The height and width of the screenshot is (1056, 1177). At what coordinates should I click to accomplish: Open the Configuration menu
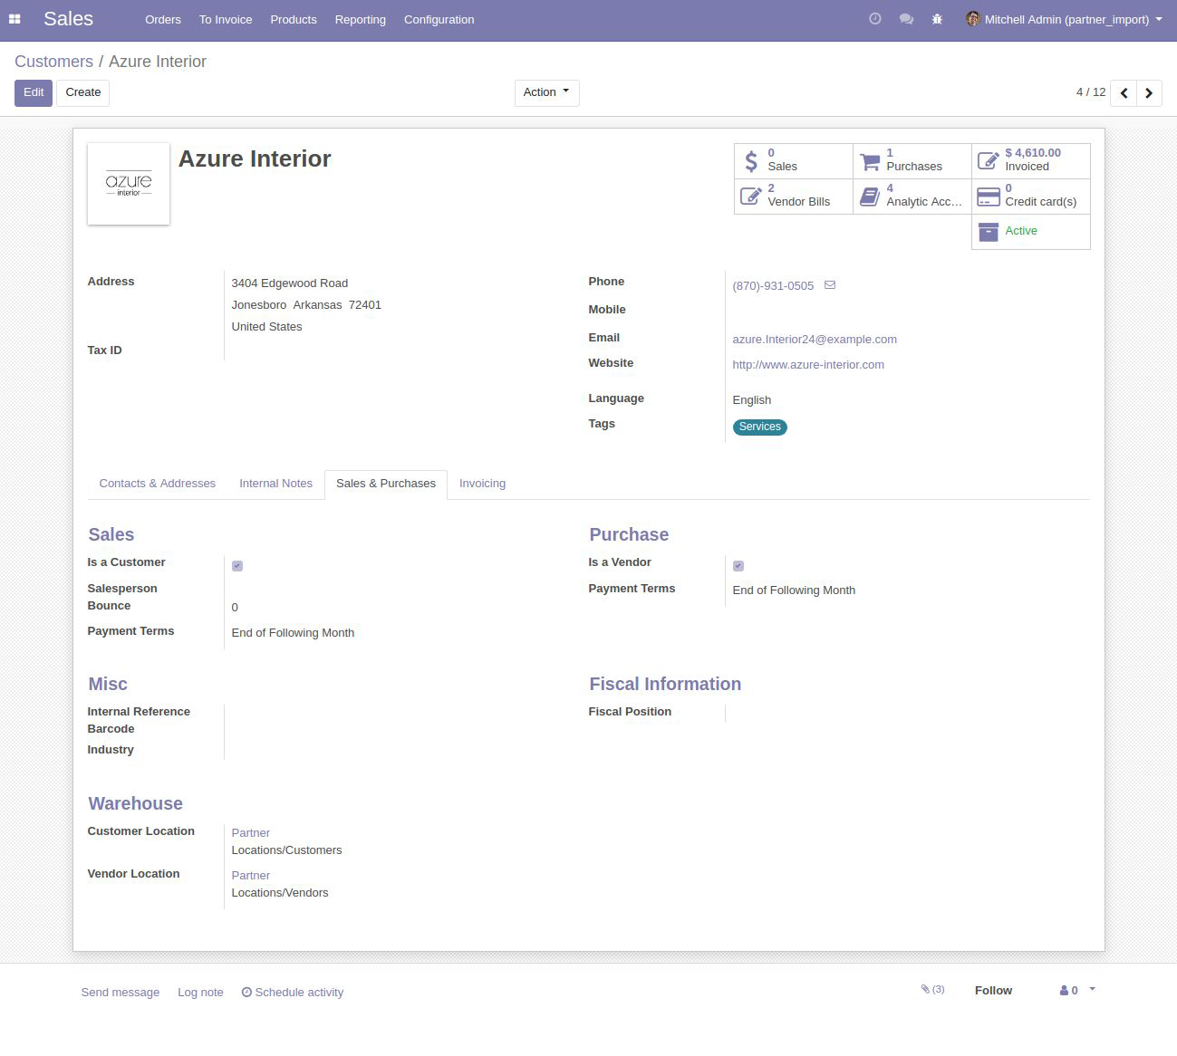click(x=439, y=19)
